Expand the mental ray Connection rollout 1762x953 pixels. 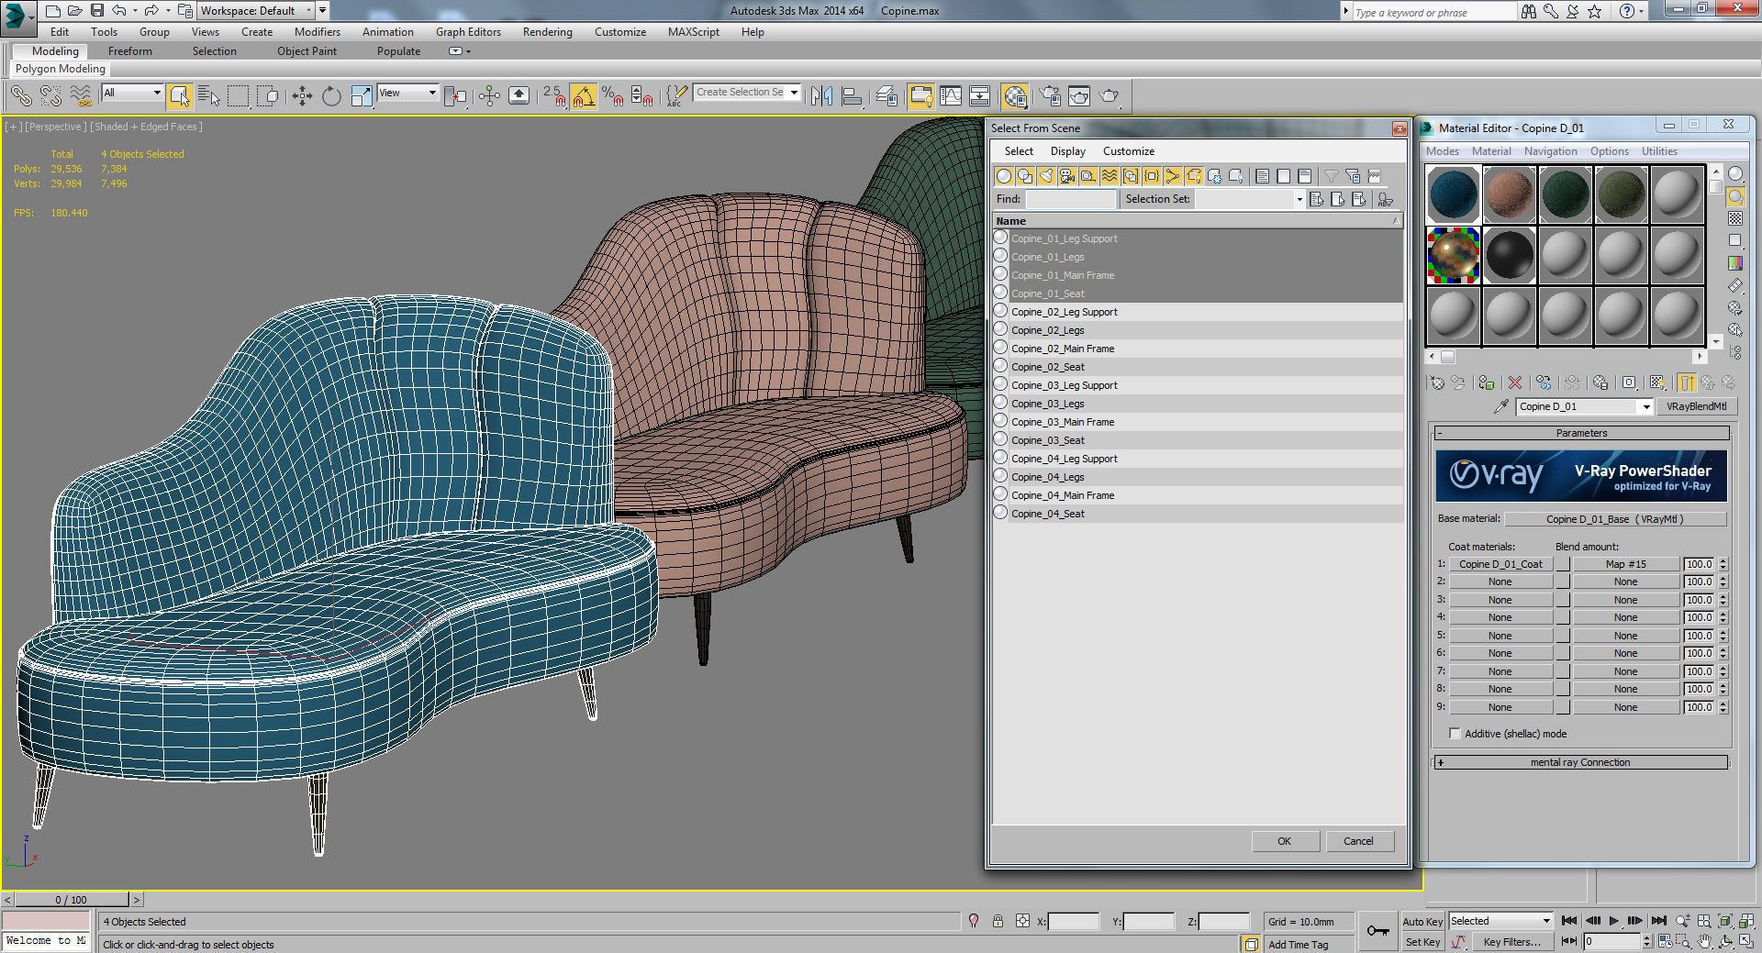pos(1582,762)
